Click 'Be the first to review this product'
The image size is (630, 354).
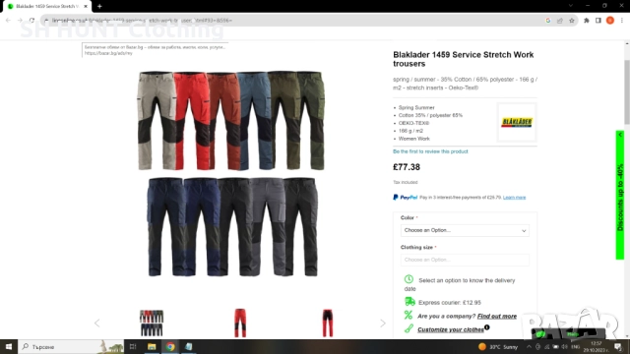coord(430,151)
